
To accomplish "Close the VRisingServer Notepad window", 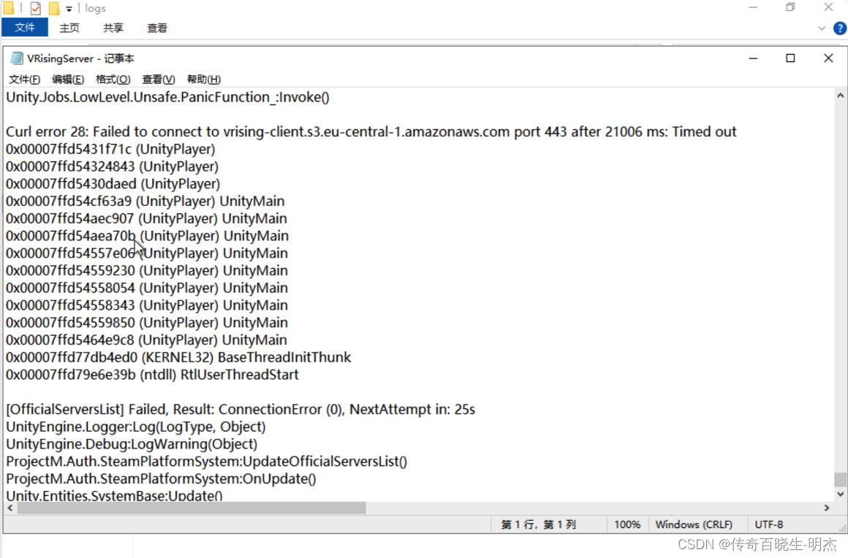I will (x=828, y=58).
